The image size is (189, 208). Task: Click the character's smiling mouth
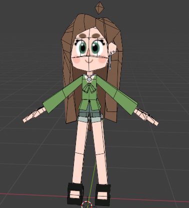point(89,60)
